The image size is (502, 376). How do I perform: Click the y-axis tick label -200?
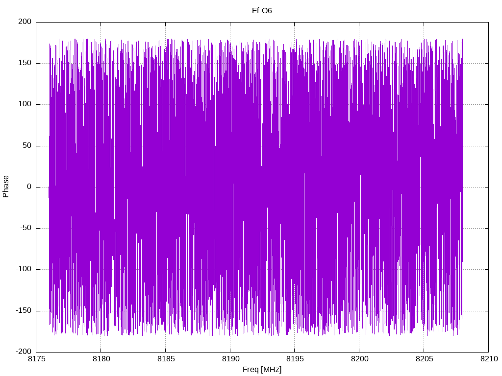(24, 352)
